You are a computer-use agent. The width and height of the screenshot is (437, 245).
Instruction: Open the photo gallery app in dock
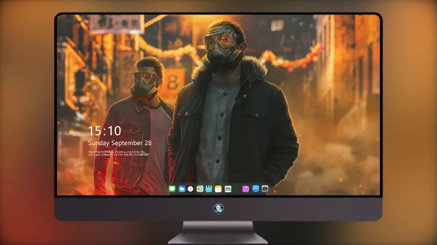[228, 189]
